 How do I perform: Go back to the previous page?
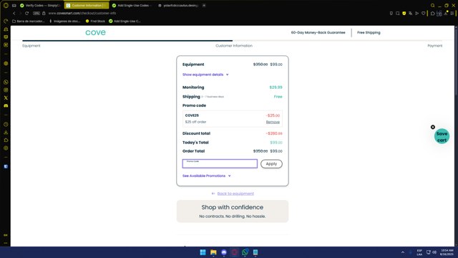14,13
